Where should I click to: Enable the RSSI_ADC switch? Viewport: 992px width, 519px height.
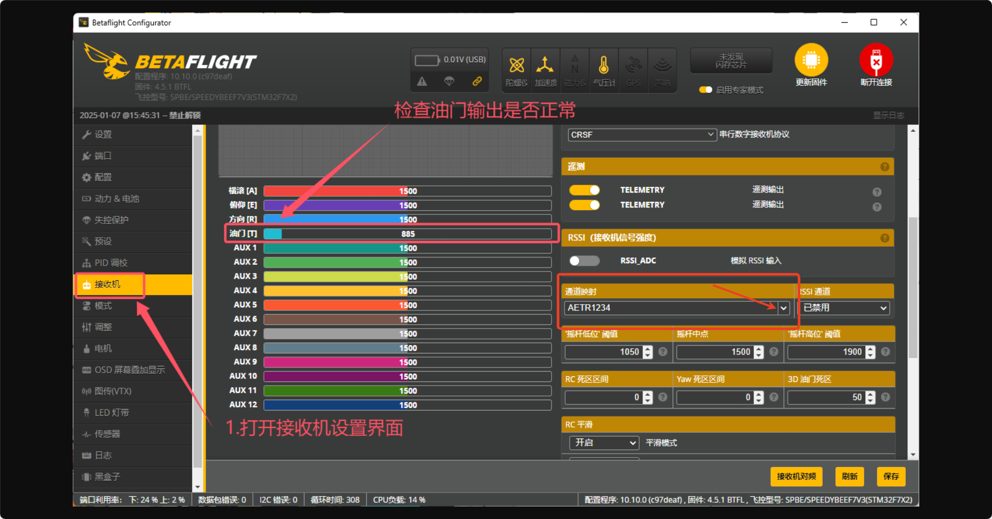tap(584, 261)
